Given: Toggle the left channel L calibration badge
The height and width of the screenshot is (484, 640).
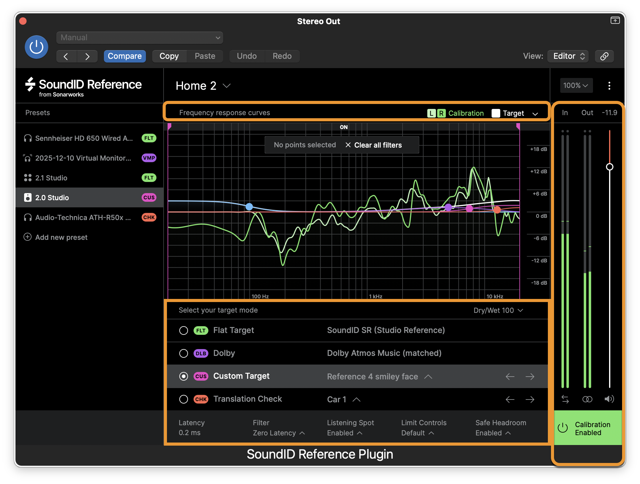Looking at the screenshot, I should pos(431,113).
